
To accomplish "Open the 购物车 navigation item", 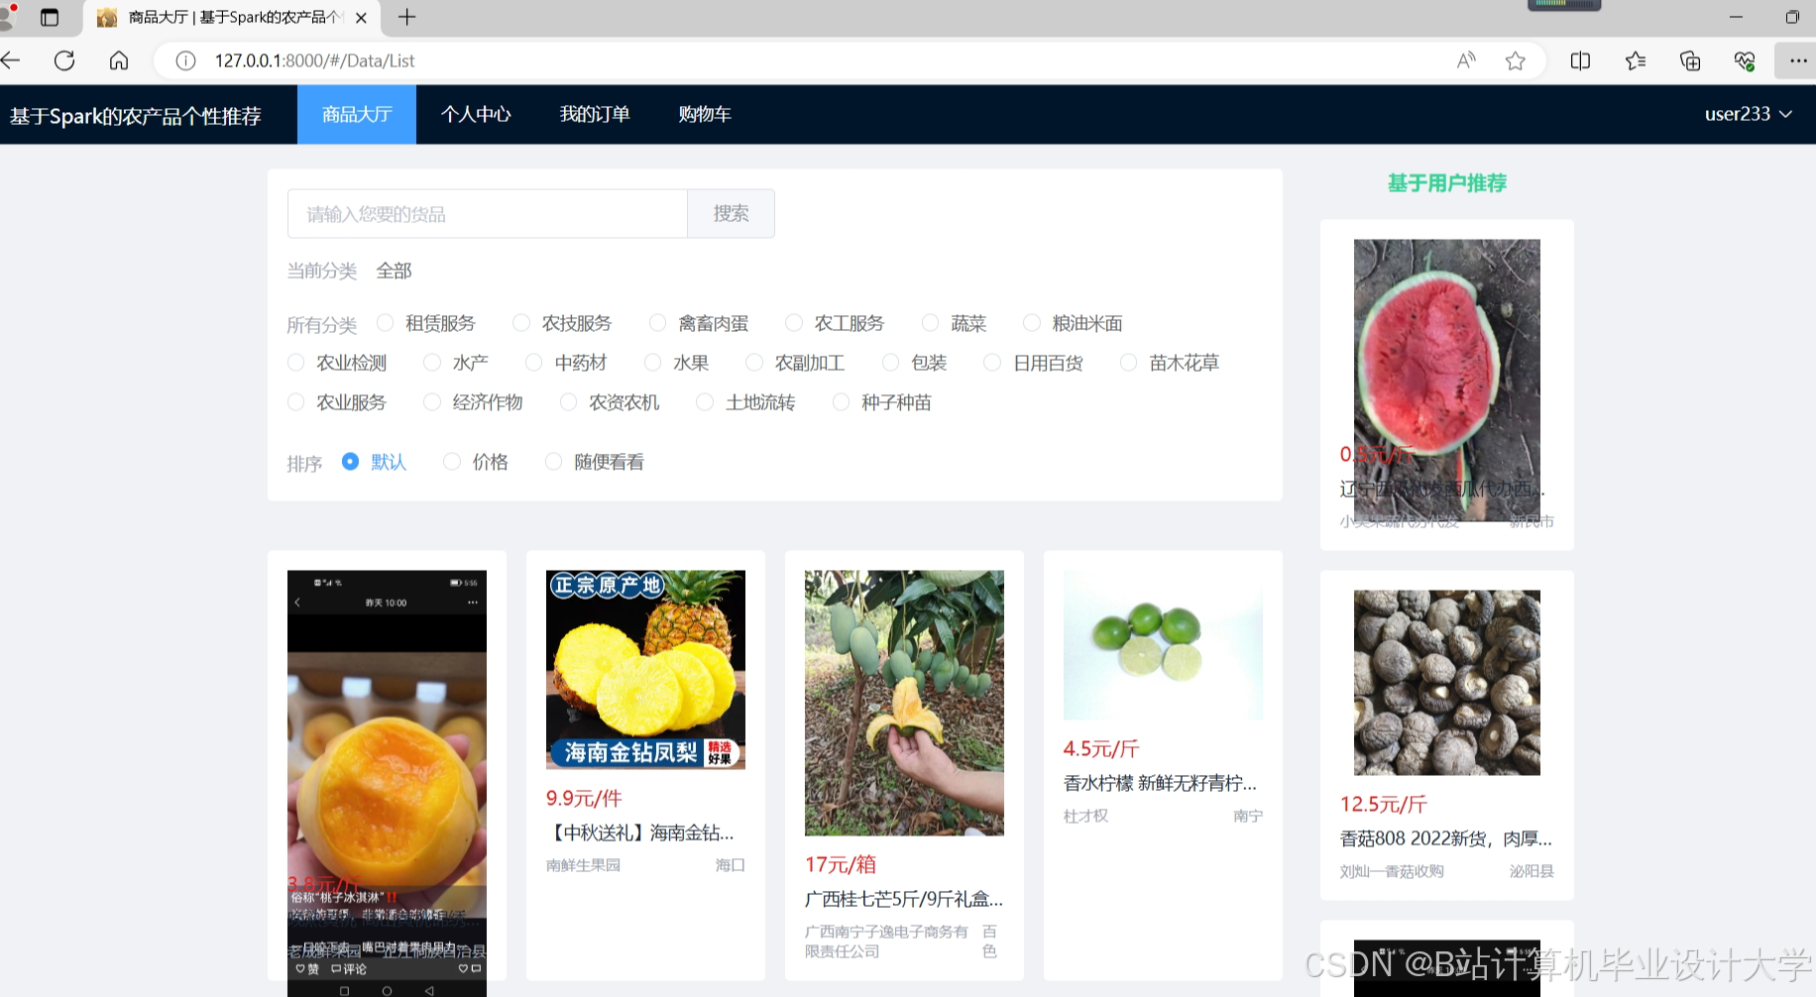I will click(x=705, y=114).
